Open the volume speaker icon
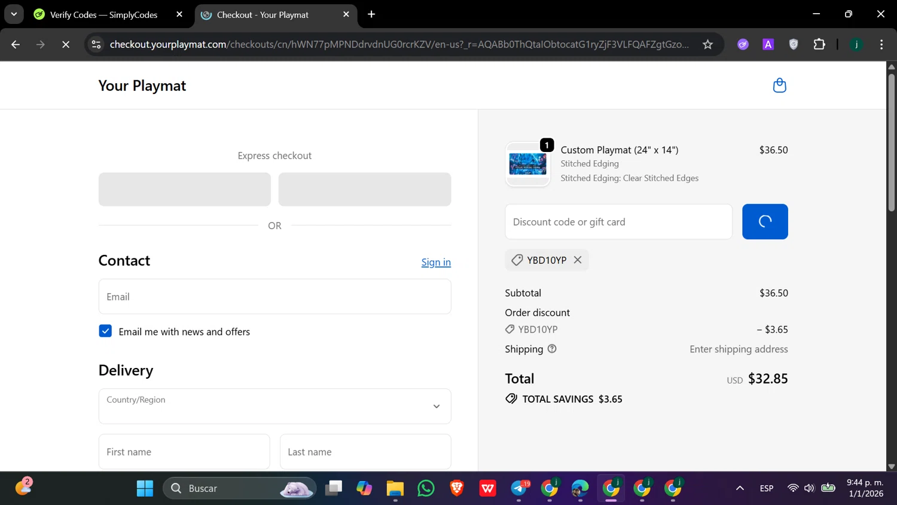Screen dimensions: 897x505 [x=810, y=488]
